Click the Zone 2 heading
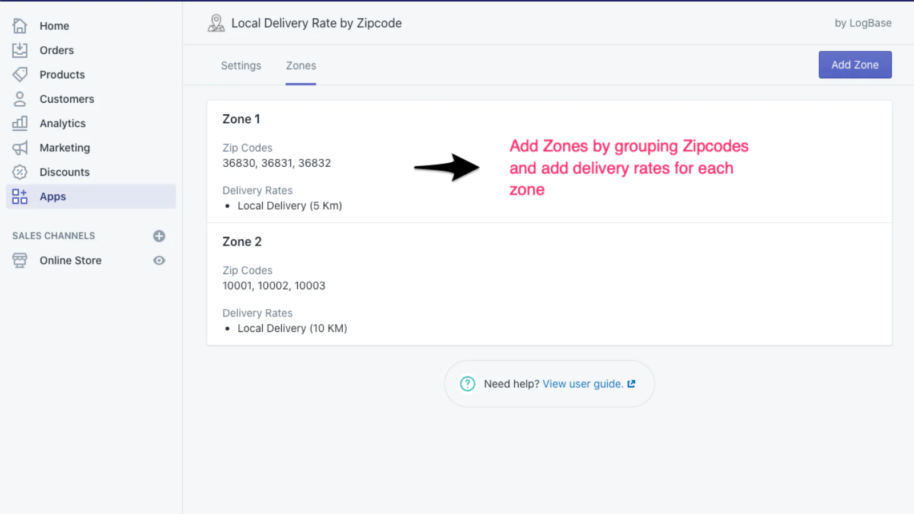The image size is (914, 514). [x=242, y=242]
